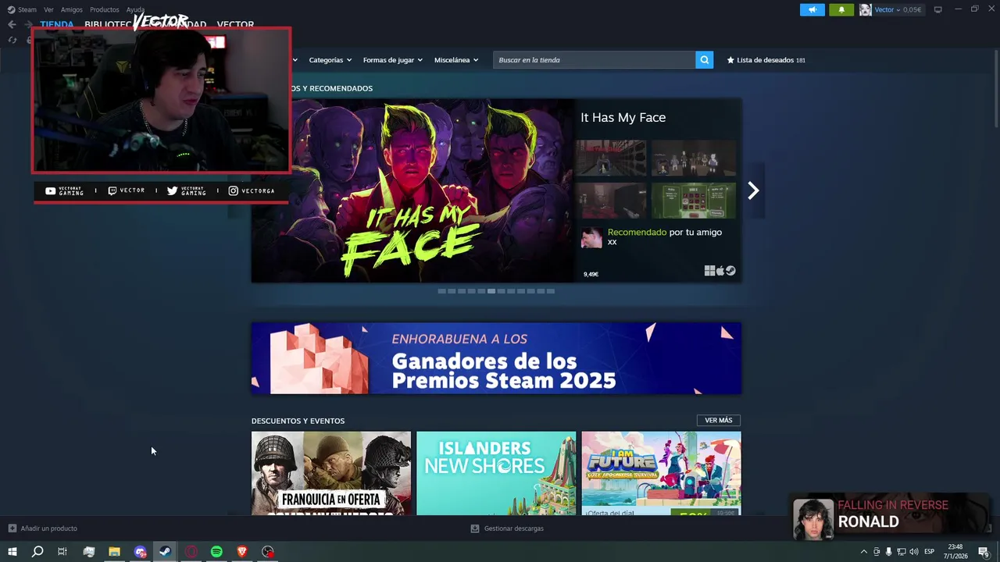
Task: Click the Steam logo in title bar
Action: (11, 9)
